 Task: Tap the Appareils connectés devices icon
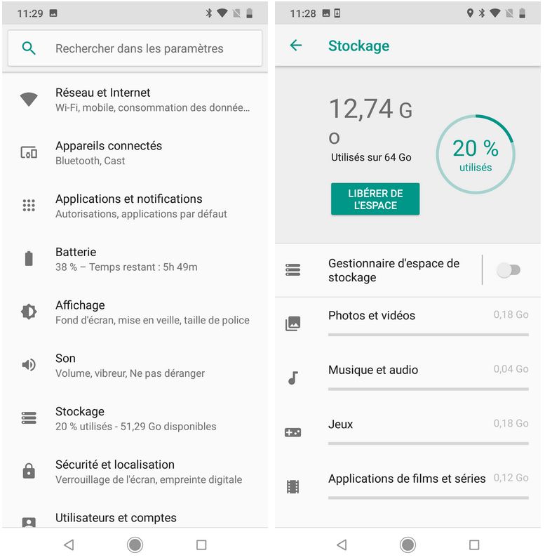point(29,152)
